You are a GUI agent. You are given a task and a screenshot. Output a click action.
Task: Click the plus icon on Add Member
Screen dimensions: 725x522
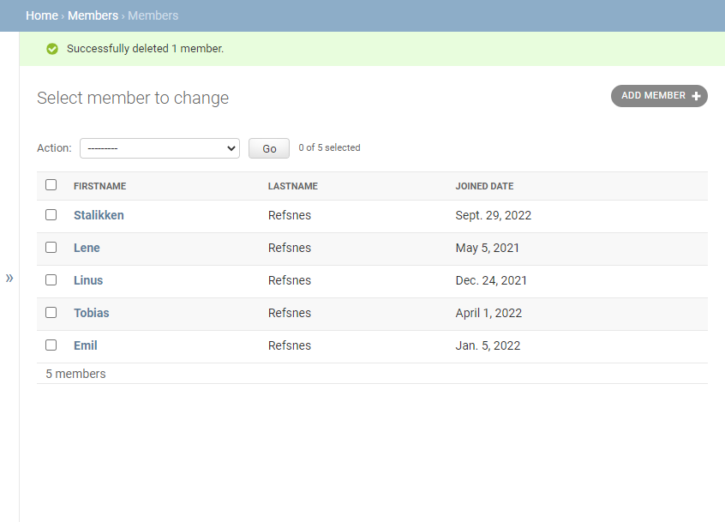click(x=697, y=96)
